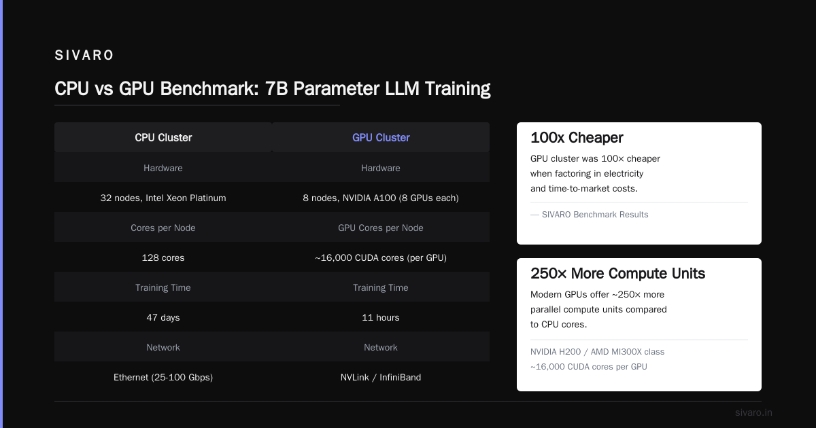Click the "100x Cheaper" card heading
Image resolution: width=816 pixels, height=428 pixels.
click(x=577, y=138)
